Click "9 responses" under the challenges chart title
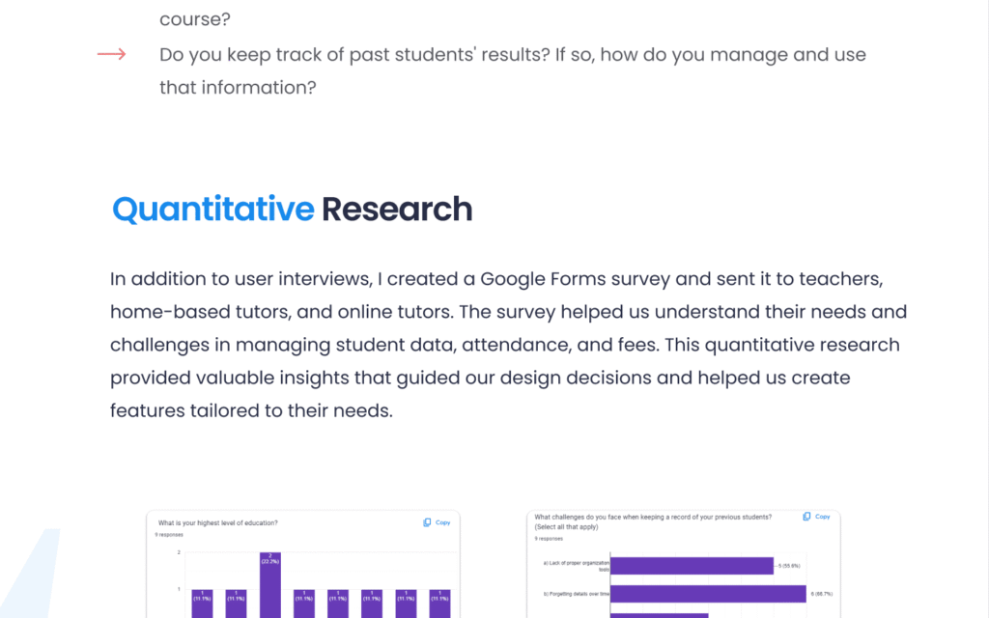The image size is (989, 618). pos(545,538)
